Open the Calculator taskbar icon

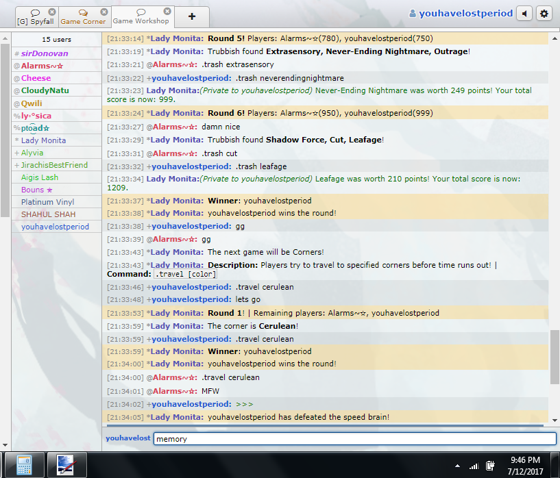pyautogui.click(x=24, y=465)
